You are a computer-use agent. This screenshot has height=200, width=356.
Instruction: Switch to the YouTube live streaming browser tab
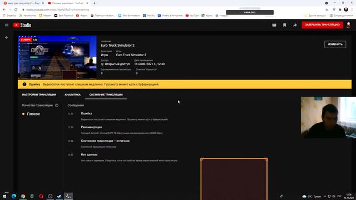tap(68, 3)
